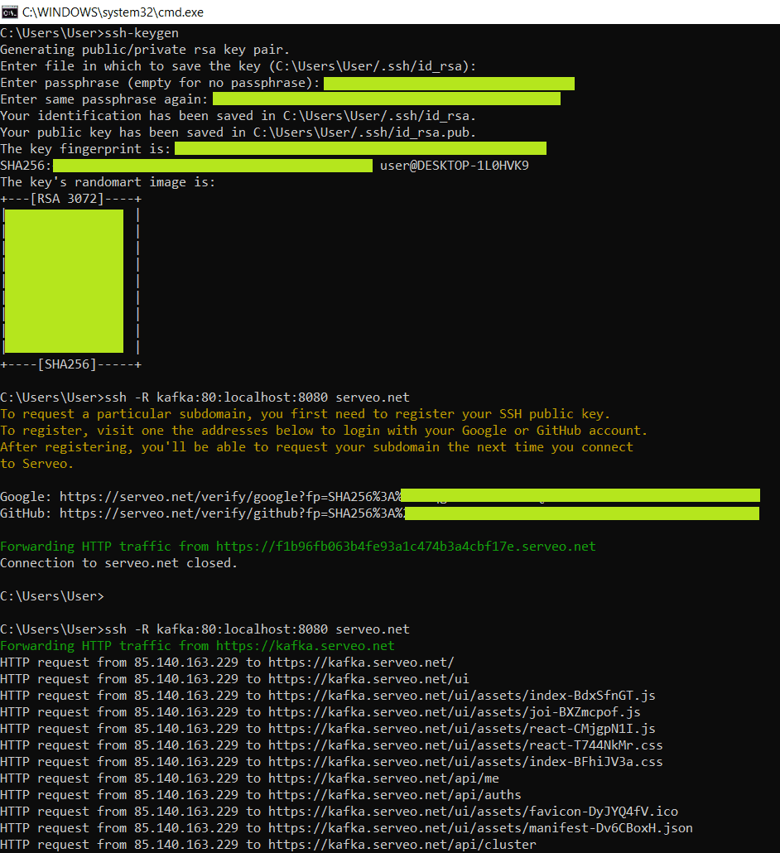Click 'Enter passphrase (empty for no passphrase):' text
Image resolution: width=780 pixels, height=853 pixels.
160,83
